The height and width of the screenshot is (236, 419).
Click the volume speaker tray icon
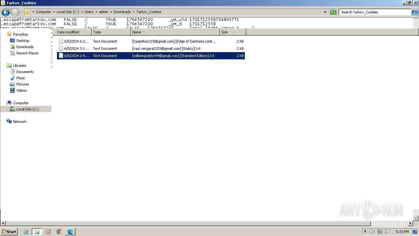pyautogui.click(x=372, y=232)
